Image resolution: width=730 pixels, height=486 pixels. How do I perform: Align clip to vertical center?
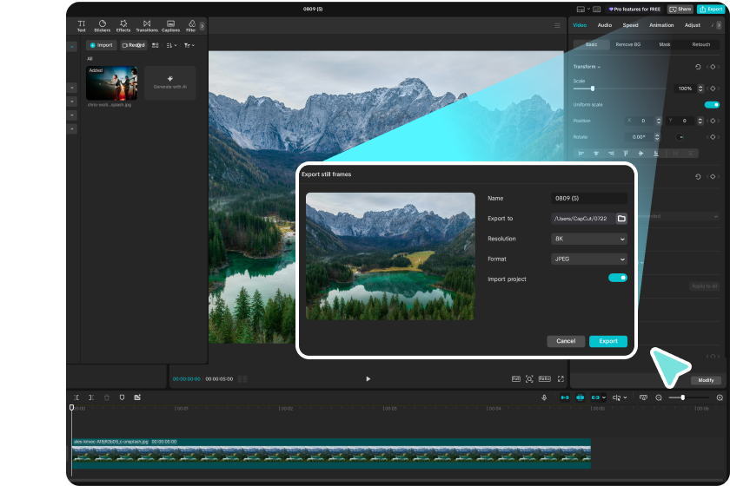(x=640, y=153)
